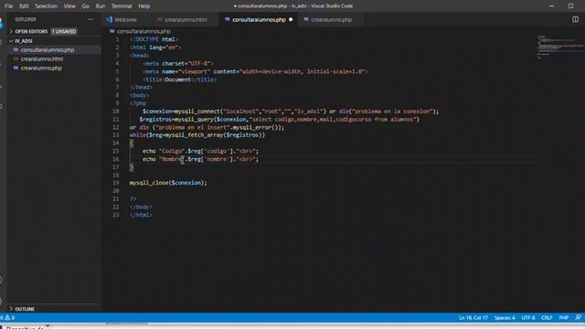Click the mysqli_close($conexion) code line
The image size is (585, 329).
(x=168, y=183)
